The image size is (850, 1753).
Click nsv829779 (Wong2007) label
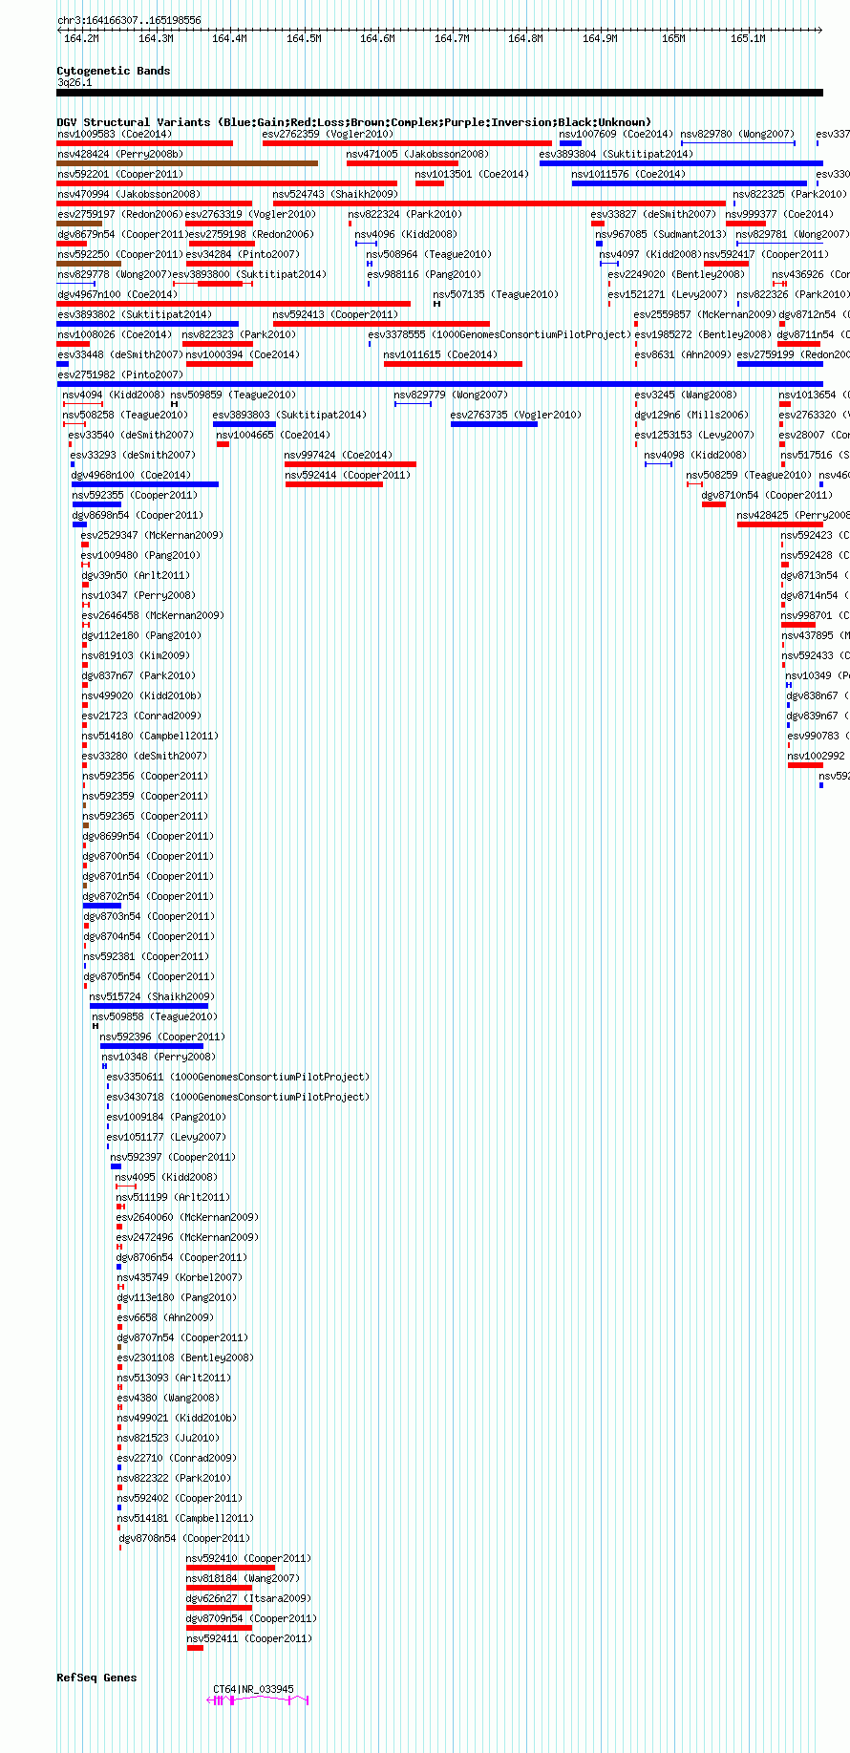click(451, 395)
